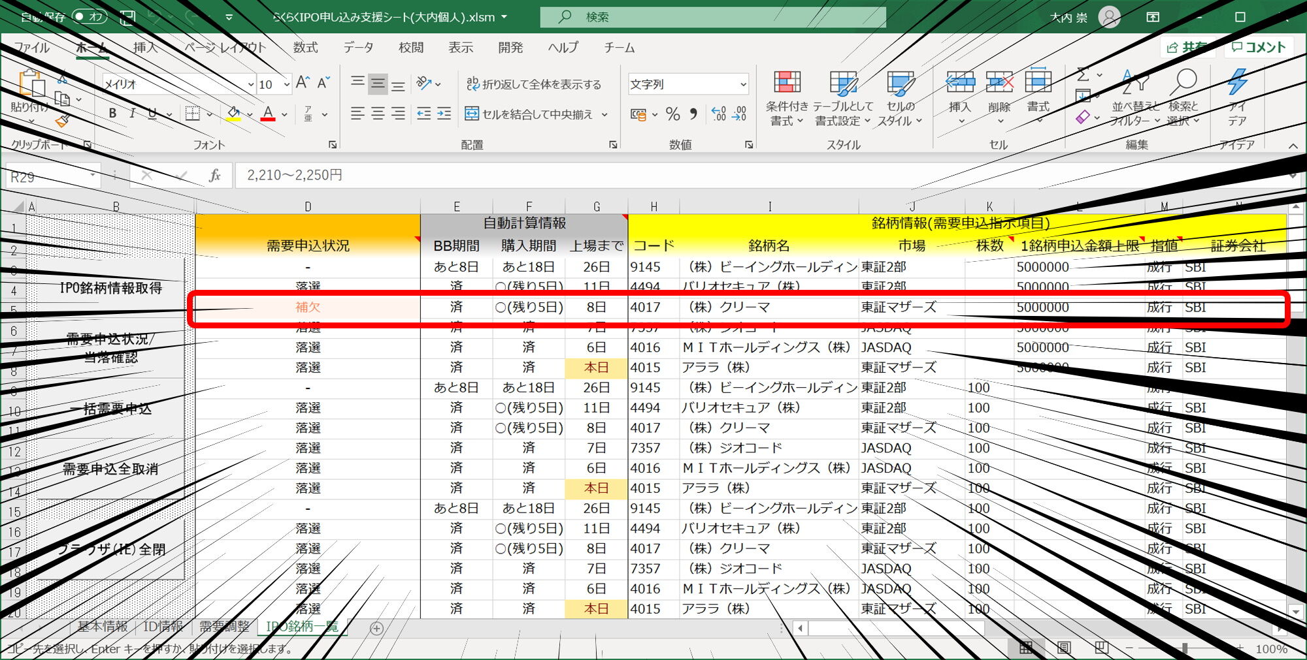This screenshot has width=1307, height=660.
Task: Click the text orientation icon
Action: point(424,83)
